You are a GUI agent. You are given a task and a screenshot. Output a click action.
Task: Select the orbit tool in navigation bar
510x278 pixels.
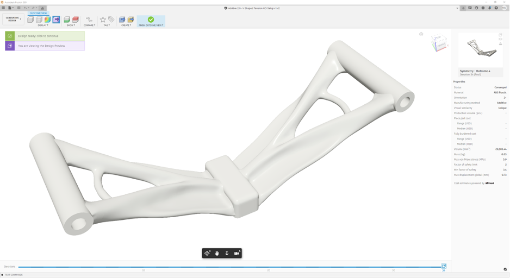pos(207,254)
